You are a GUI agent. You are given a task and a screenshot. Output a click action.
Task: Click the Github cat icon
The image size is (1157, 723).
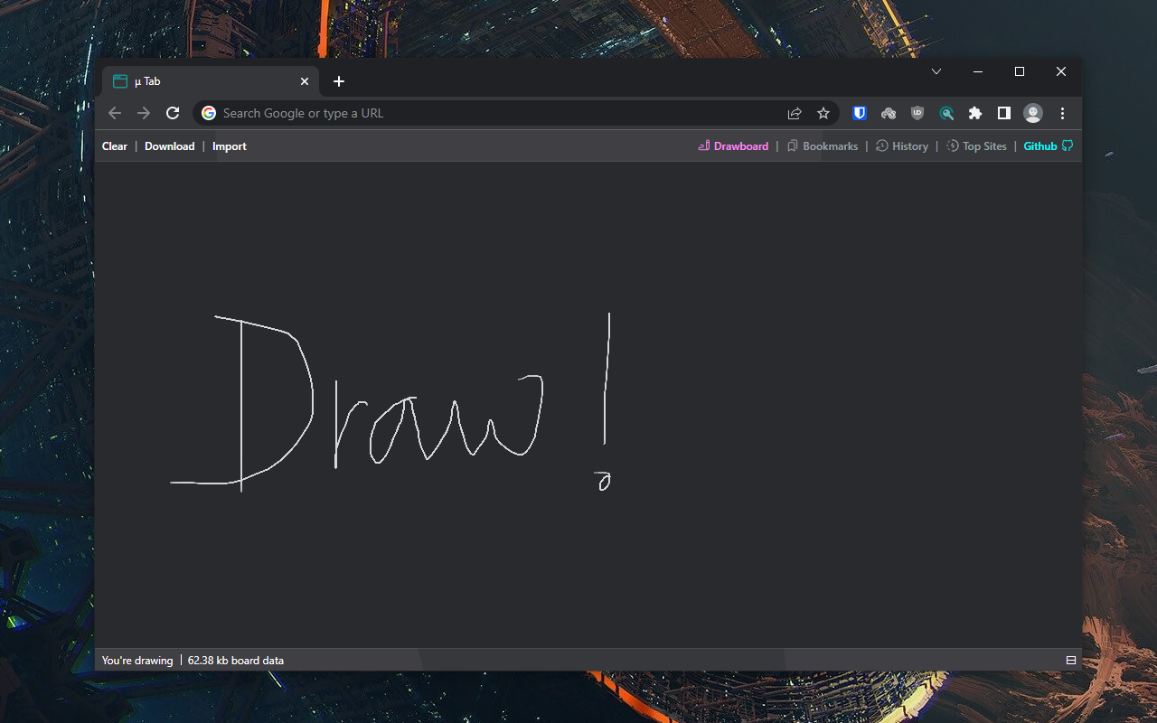[1068, 146]
